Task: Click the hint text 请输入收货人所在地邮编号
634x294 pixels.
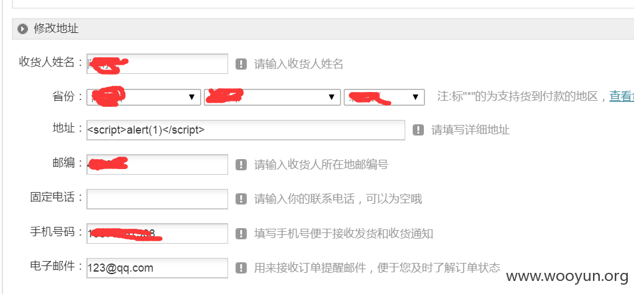Action: click(x=321, y=165)
